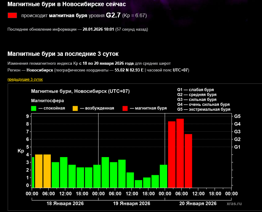This screenshot has width=262, height=212.
Task: Click the first red bar on 20 January
Action: click(172, 154)
